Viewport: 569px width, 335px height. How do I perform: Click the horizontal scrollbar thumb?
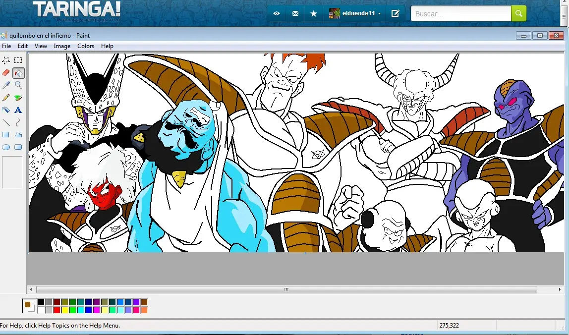[286, 289]
